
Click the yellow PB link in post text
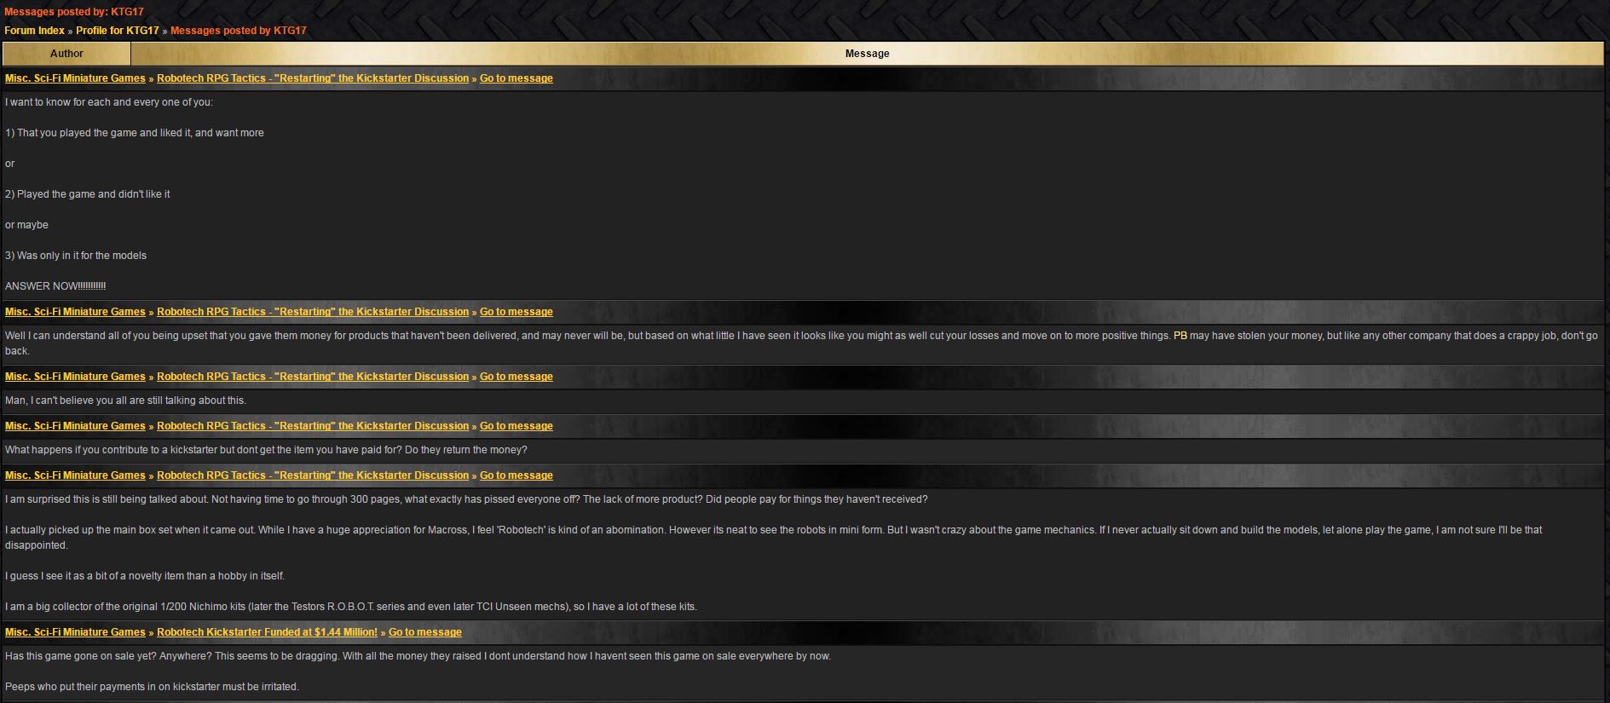1180,336
